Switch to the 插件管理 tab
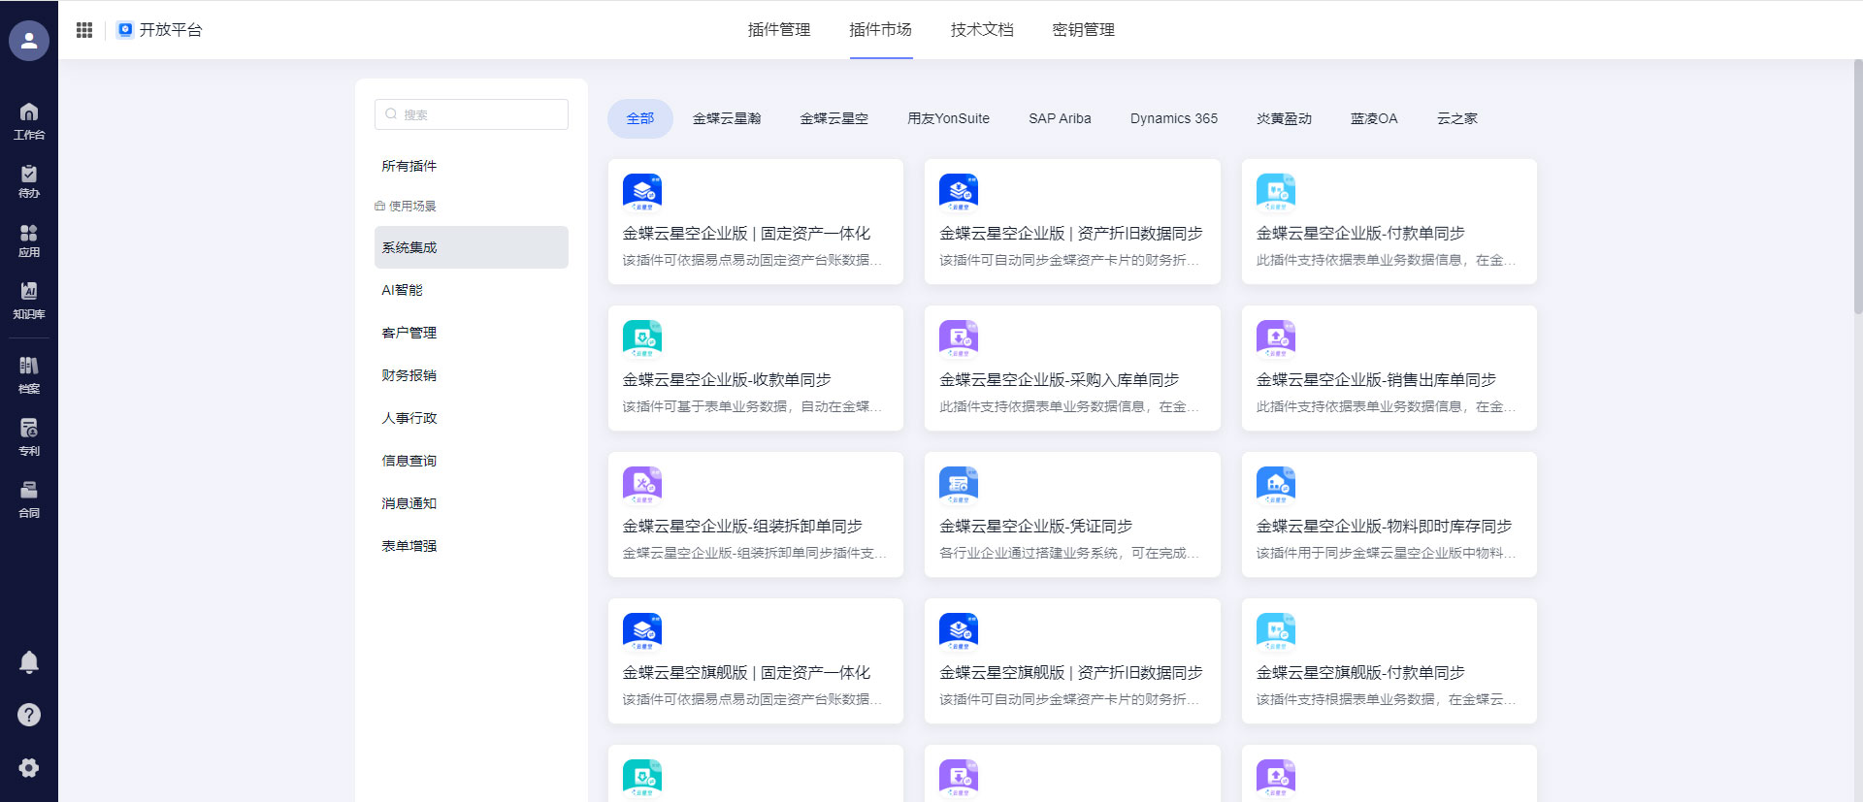The height and width of the screenshot is (802, 1863). coord(778,30)
